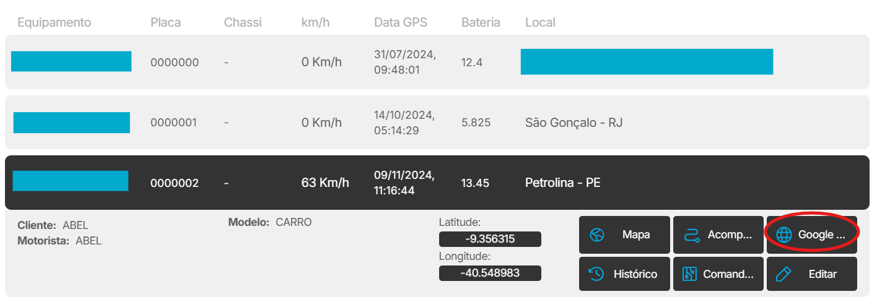The width and height of the screenshot is (877, 302).
Task: Click the Histórico clock icon
Action: 596,274
